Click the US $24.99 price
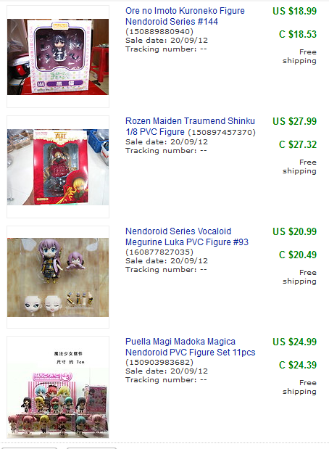The width and height of the screenshot is (329, 449). [294, 342]
